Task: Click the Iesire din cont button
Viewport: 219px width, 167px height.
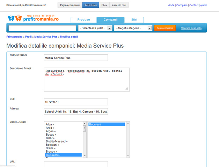Action: (x=119, y=5)
